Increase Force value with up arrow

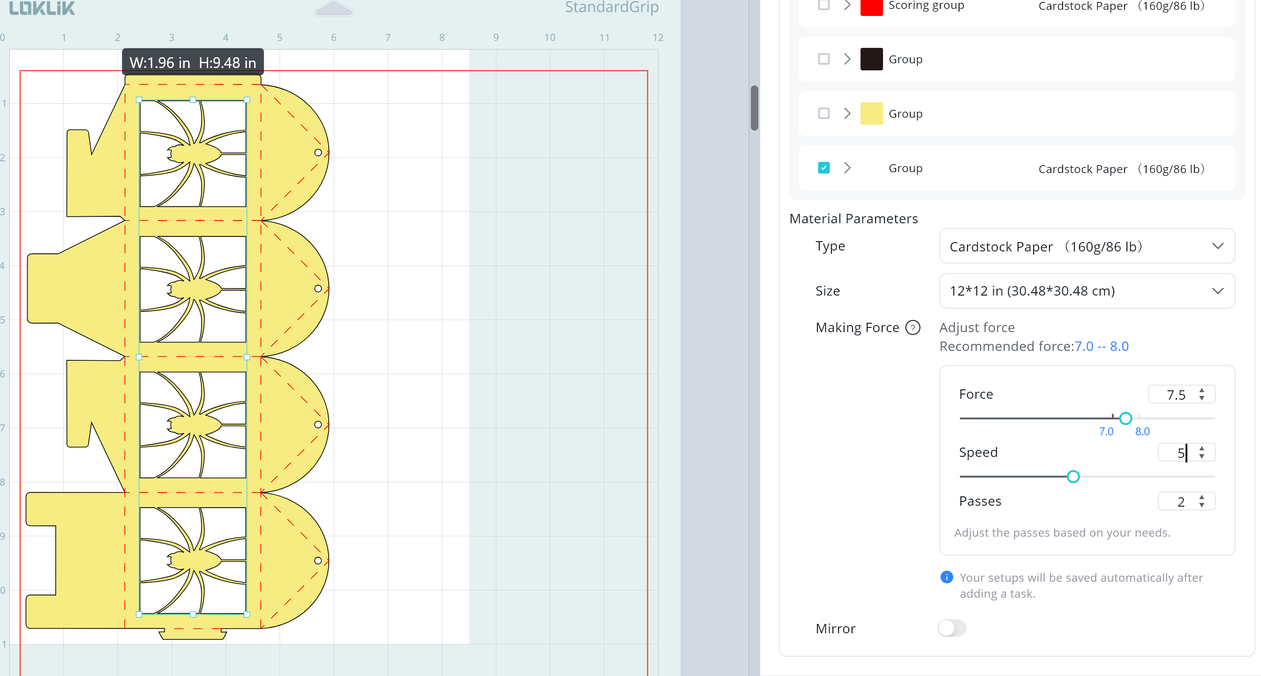tap(1201, 390)
